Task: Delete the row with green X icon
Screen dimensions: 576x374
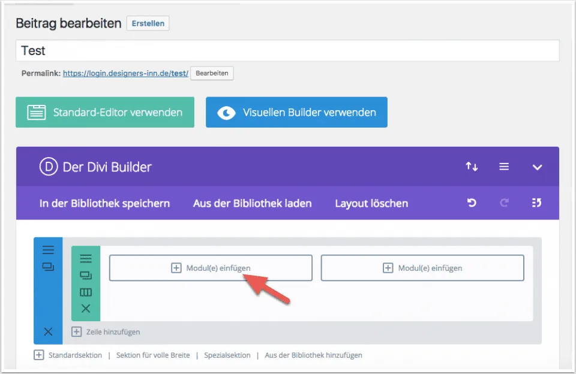Action: [86, 309]
